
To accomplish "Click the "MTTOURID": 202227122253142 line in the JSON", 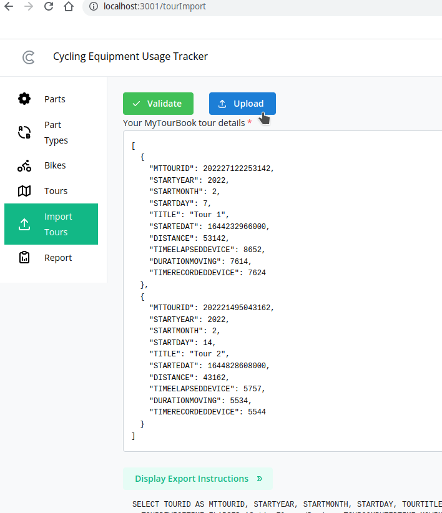I will point(212,169).
